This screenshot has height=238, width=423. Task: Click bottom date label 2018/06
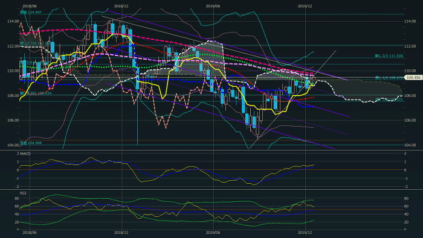(30, 233)
